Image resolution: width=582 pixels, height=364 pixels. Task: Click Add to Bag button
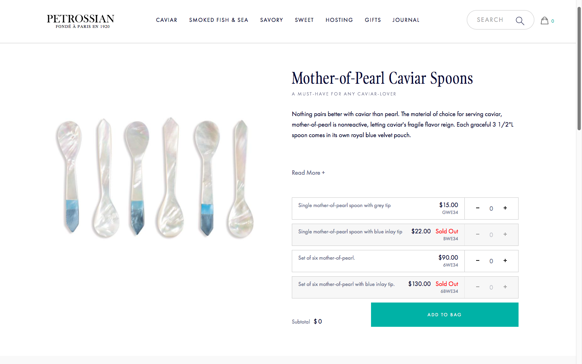[x=444, y=315]
